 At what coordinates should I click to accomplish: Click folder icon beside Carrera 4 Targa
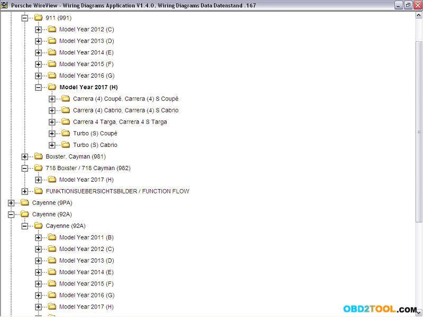point(66,122)
